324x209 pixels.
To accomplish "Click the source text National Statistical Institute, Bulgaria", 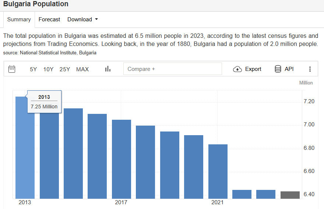I will (58, 53).
